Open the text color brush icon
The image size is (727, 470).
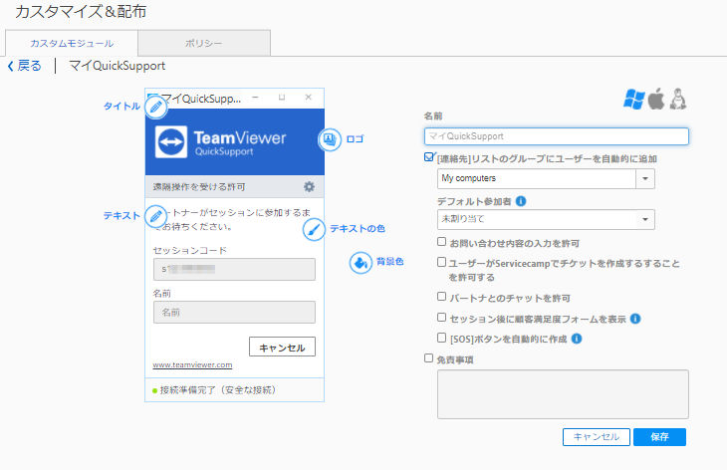coord(314,229)
